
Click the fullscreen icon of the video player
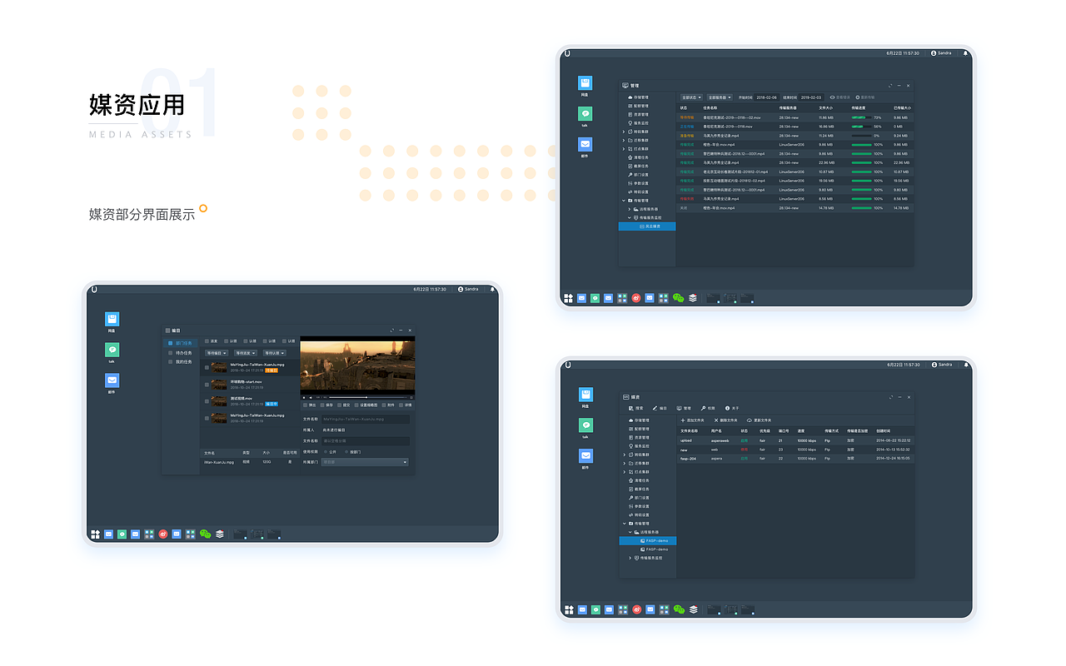point(411,397)
